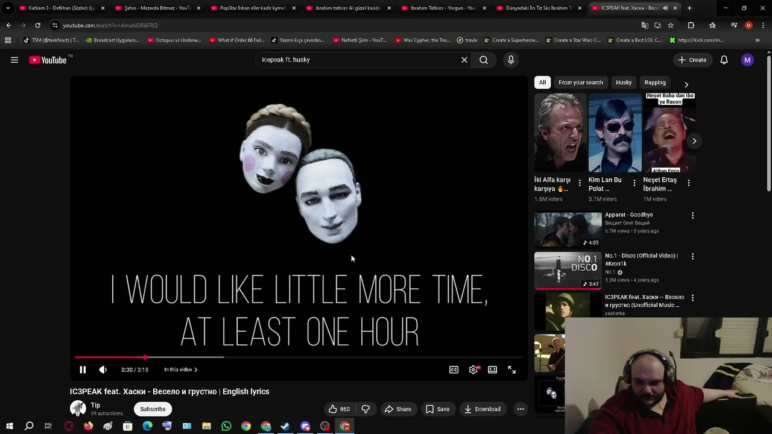
Task: Reload the current page
Action: pyautogui.click(x=37, y=25)
